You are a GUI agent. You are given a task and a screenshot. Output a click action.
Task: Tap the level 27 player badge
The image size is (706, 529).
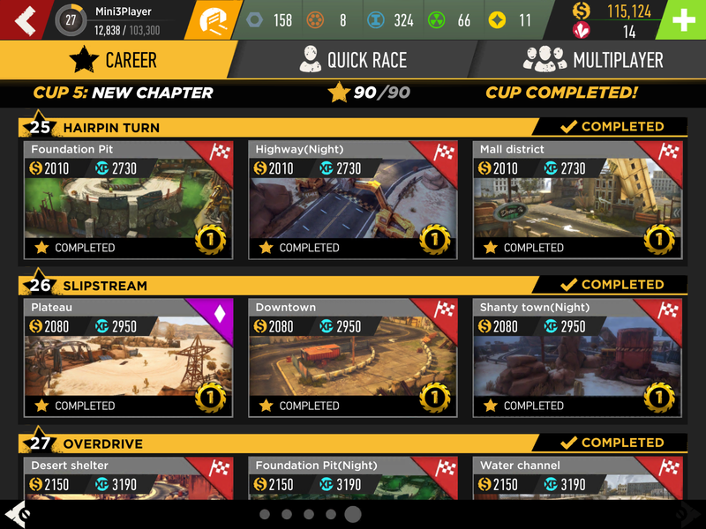coord(71,20)
